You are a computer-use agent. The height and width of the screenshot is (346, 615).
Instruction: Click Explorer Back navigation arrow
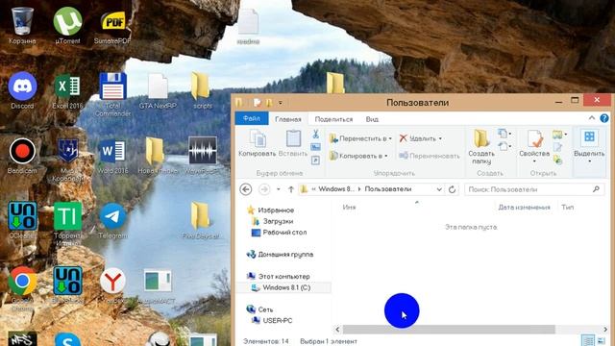pyautogui.click(x=246, y=189)
